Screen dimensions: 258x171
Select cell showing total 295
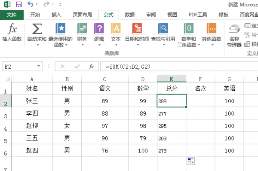coord(172,125)
